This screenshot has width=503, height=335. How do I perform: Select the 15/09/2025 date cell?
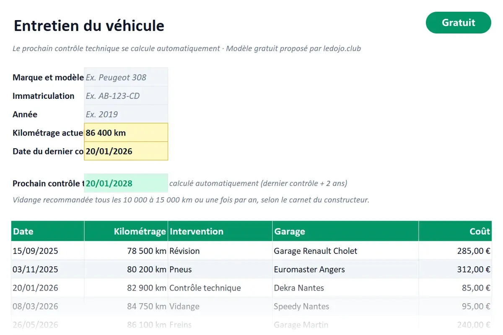pyautogui.click(x=48, y=251)
